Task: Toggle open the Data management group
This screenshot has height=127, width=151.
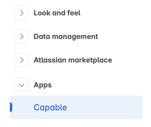Action: (x=21, y=37)
